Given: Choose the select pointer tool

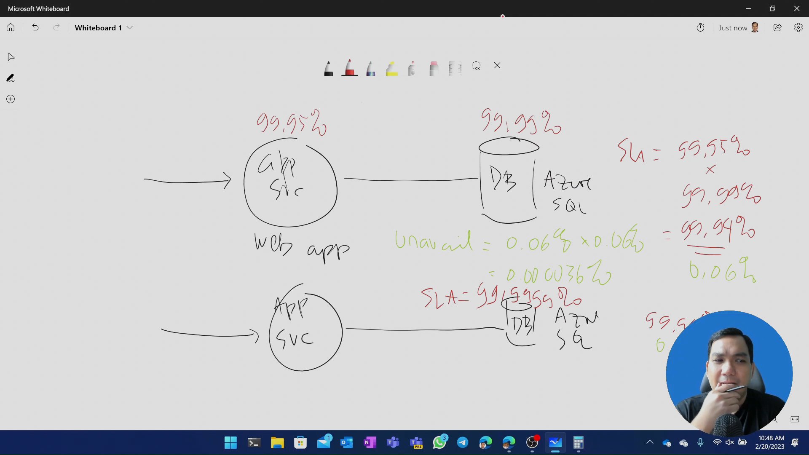Looking at the screenshot, I should point(11,57).
